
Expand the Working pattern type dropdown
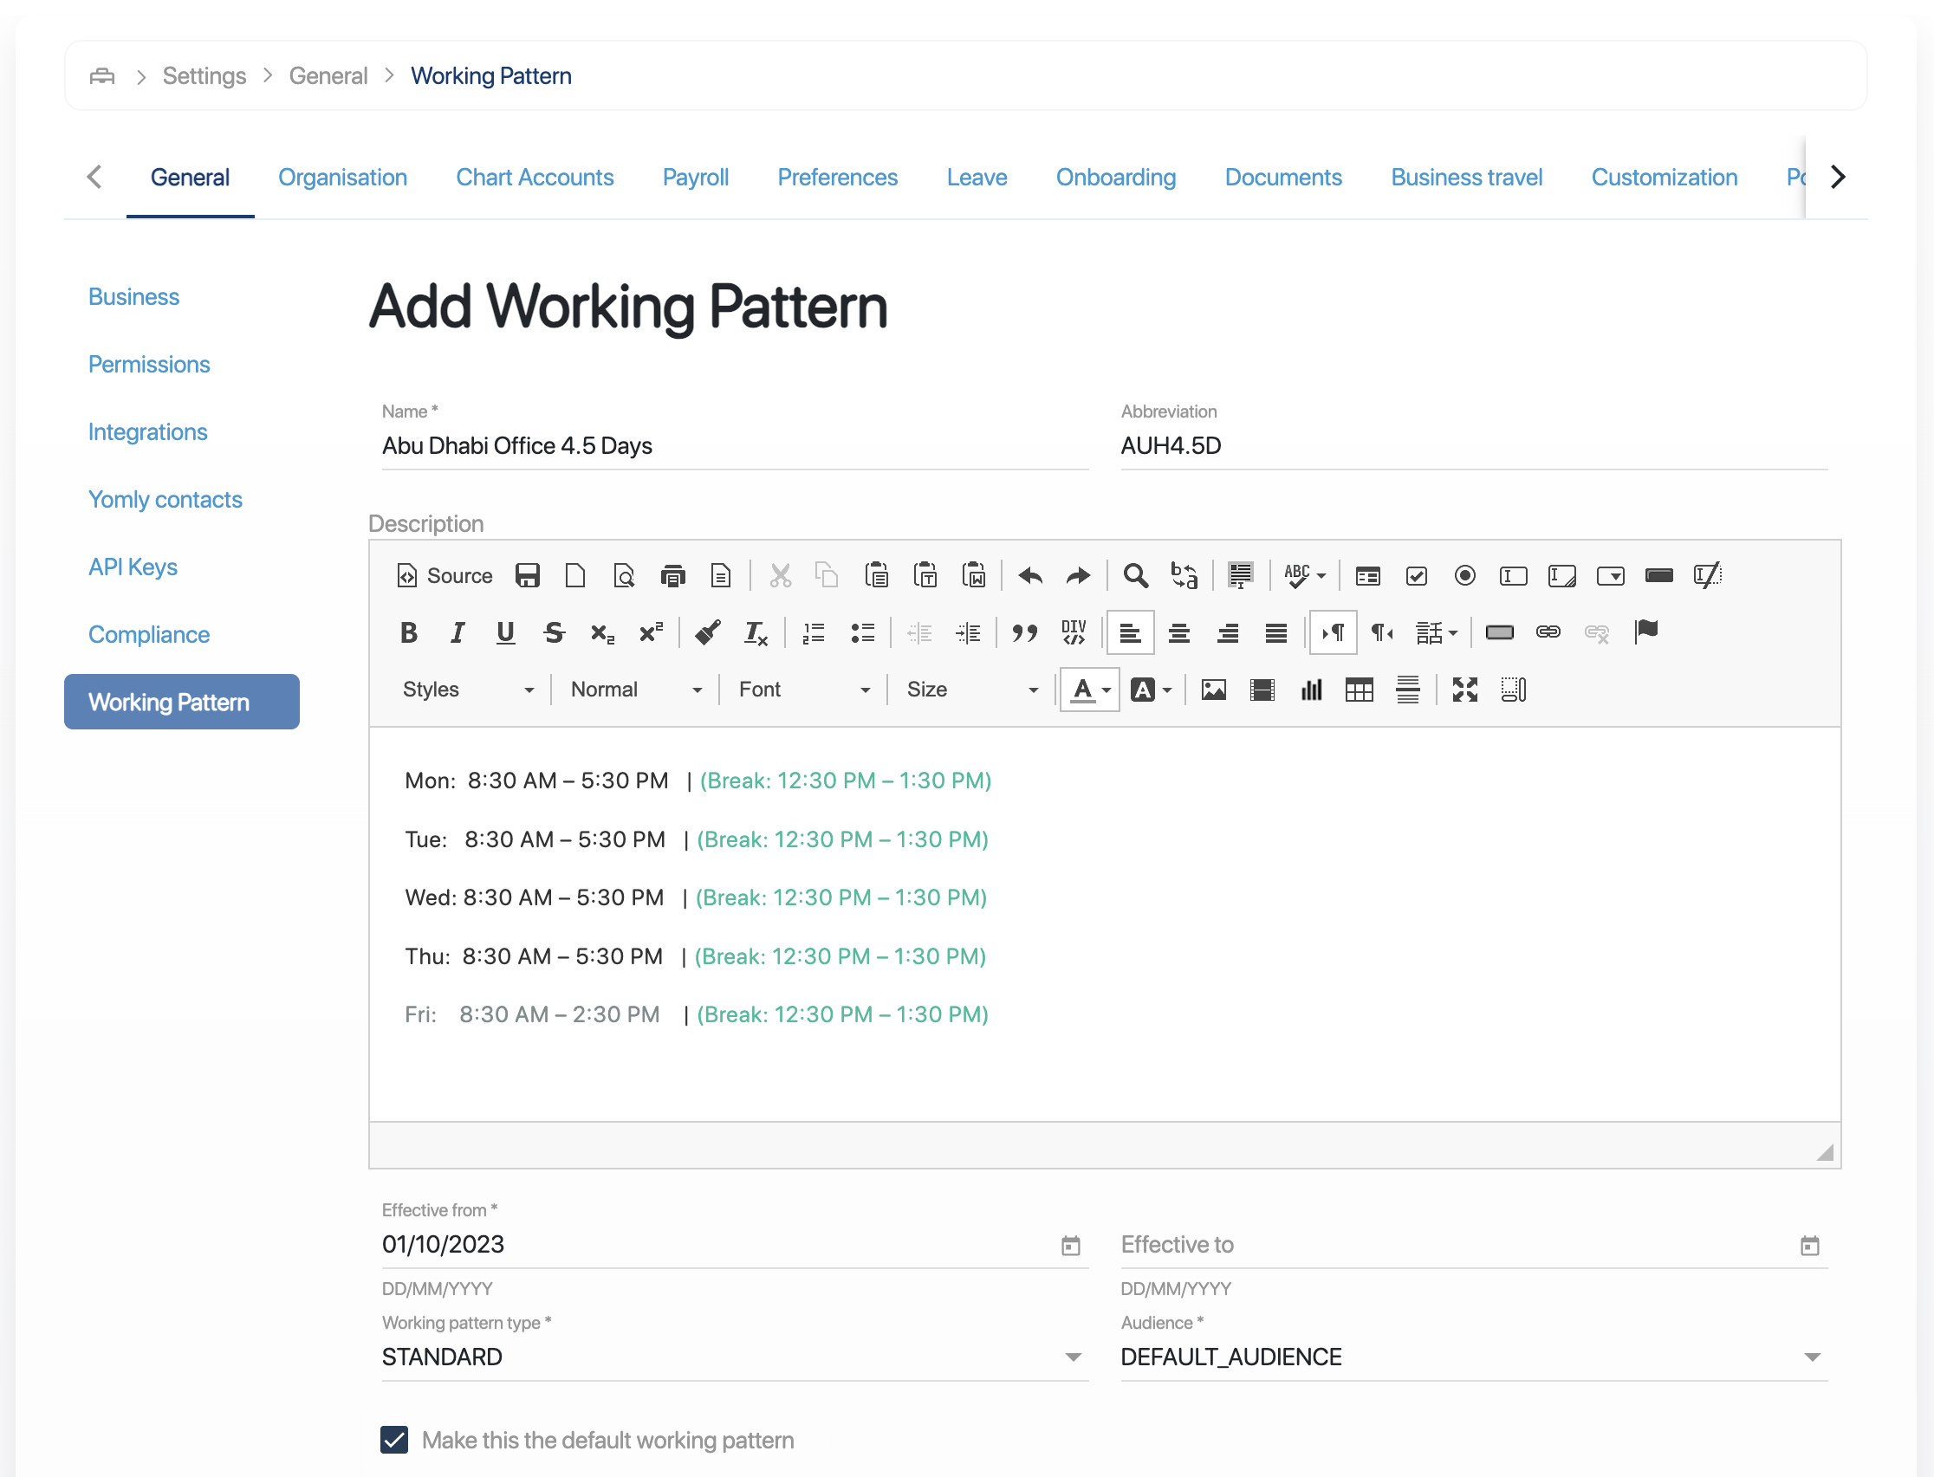click(x=735, y=1357)
